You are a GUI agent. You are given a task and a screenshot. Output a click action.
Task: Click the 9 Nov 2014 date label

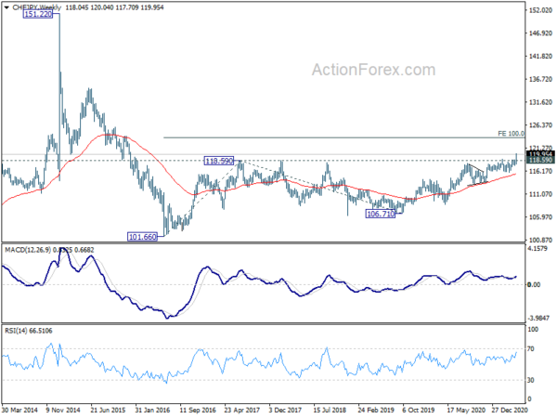[x=64, y=411]
